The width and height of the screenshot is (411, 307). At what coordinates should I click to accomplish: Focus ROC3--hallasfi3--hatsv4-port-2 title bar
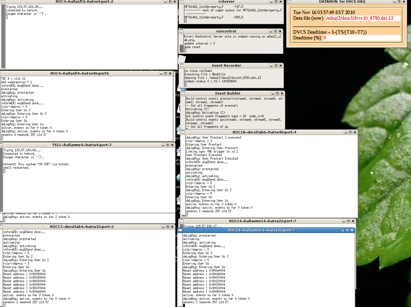click(x=84, y=2)
